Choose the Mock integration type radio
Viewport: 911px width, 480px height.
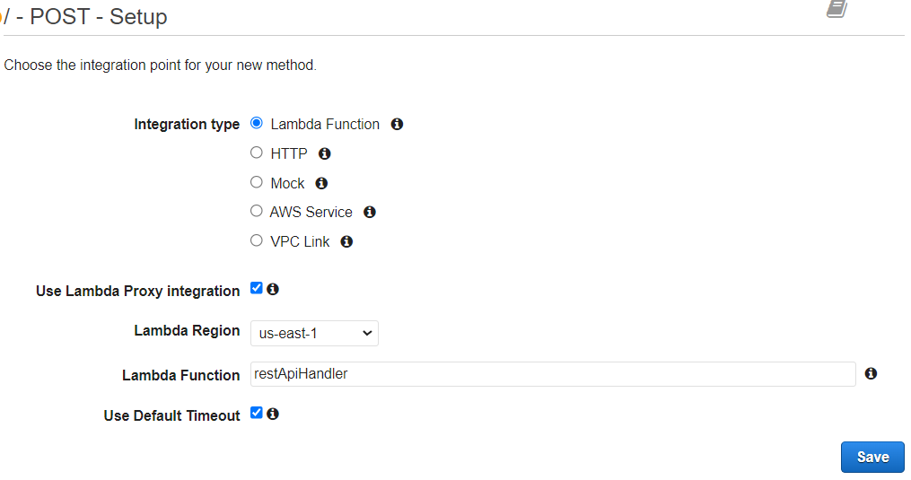[x=256, y=182]
